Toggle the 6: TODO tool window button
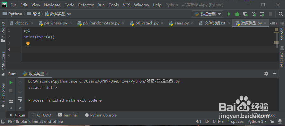285x126 pixels. click(42, 115)
